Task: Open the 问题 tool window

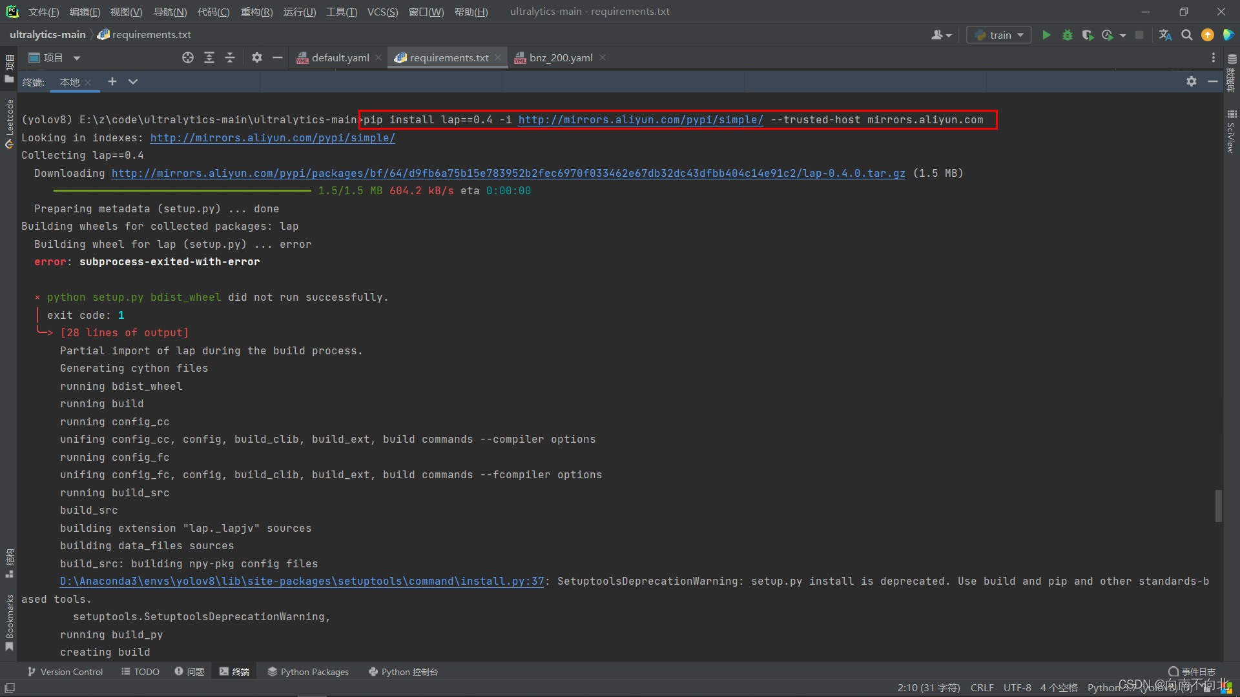Action: click(189, 672)
